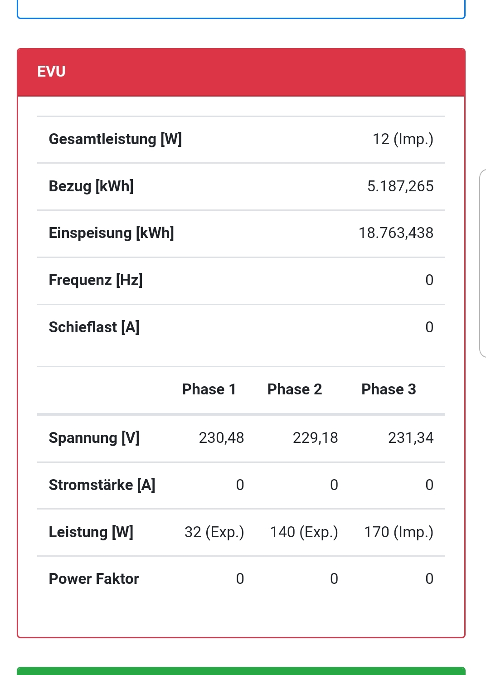
Task: Select the Bezug [kWh] row label
Action: (91, 186)
